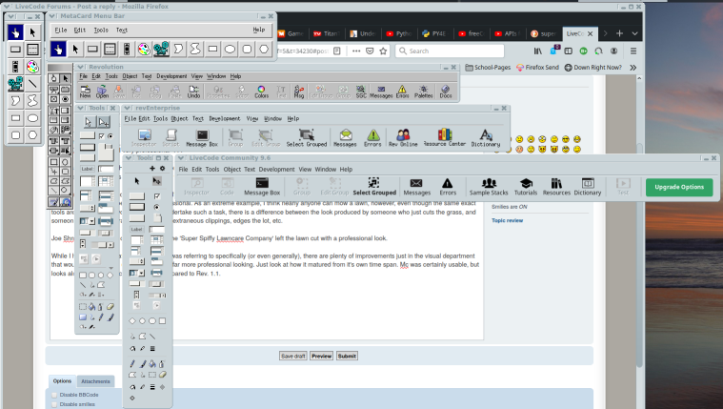Click the Dictionary icon in LiveCode Community toolbar
Viewport: 723px width, 409px height.
[x=587, y=186]
